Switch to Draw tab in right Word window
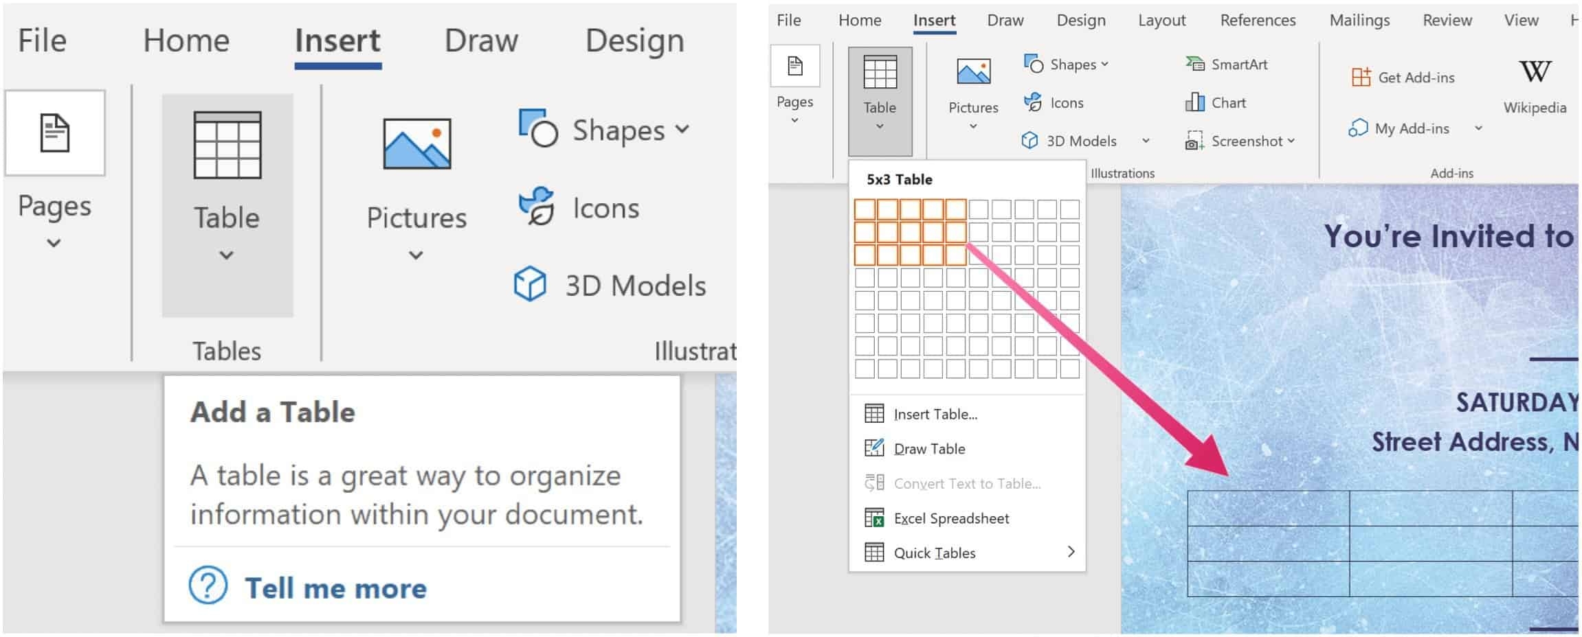Screen dimensions: 1582x637 tap(1005, 21)
